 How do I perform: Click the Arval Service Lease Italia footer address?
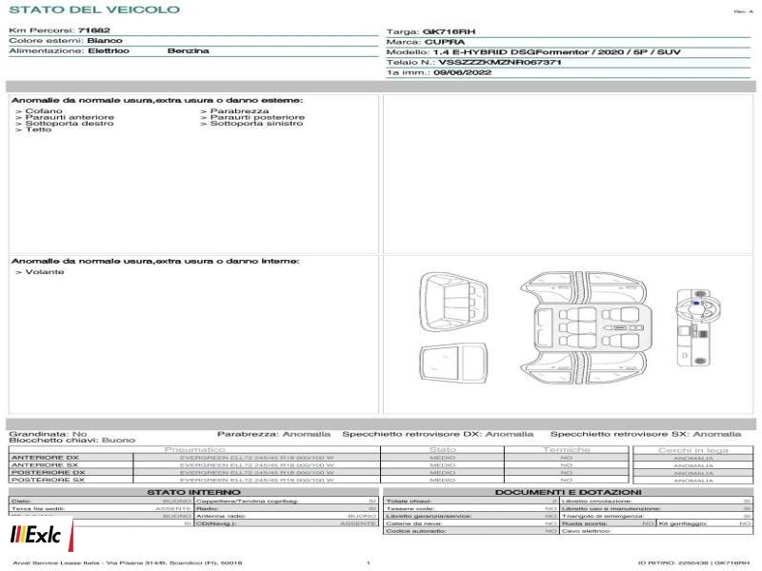pos(128,562)
